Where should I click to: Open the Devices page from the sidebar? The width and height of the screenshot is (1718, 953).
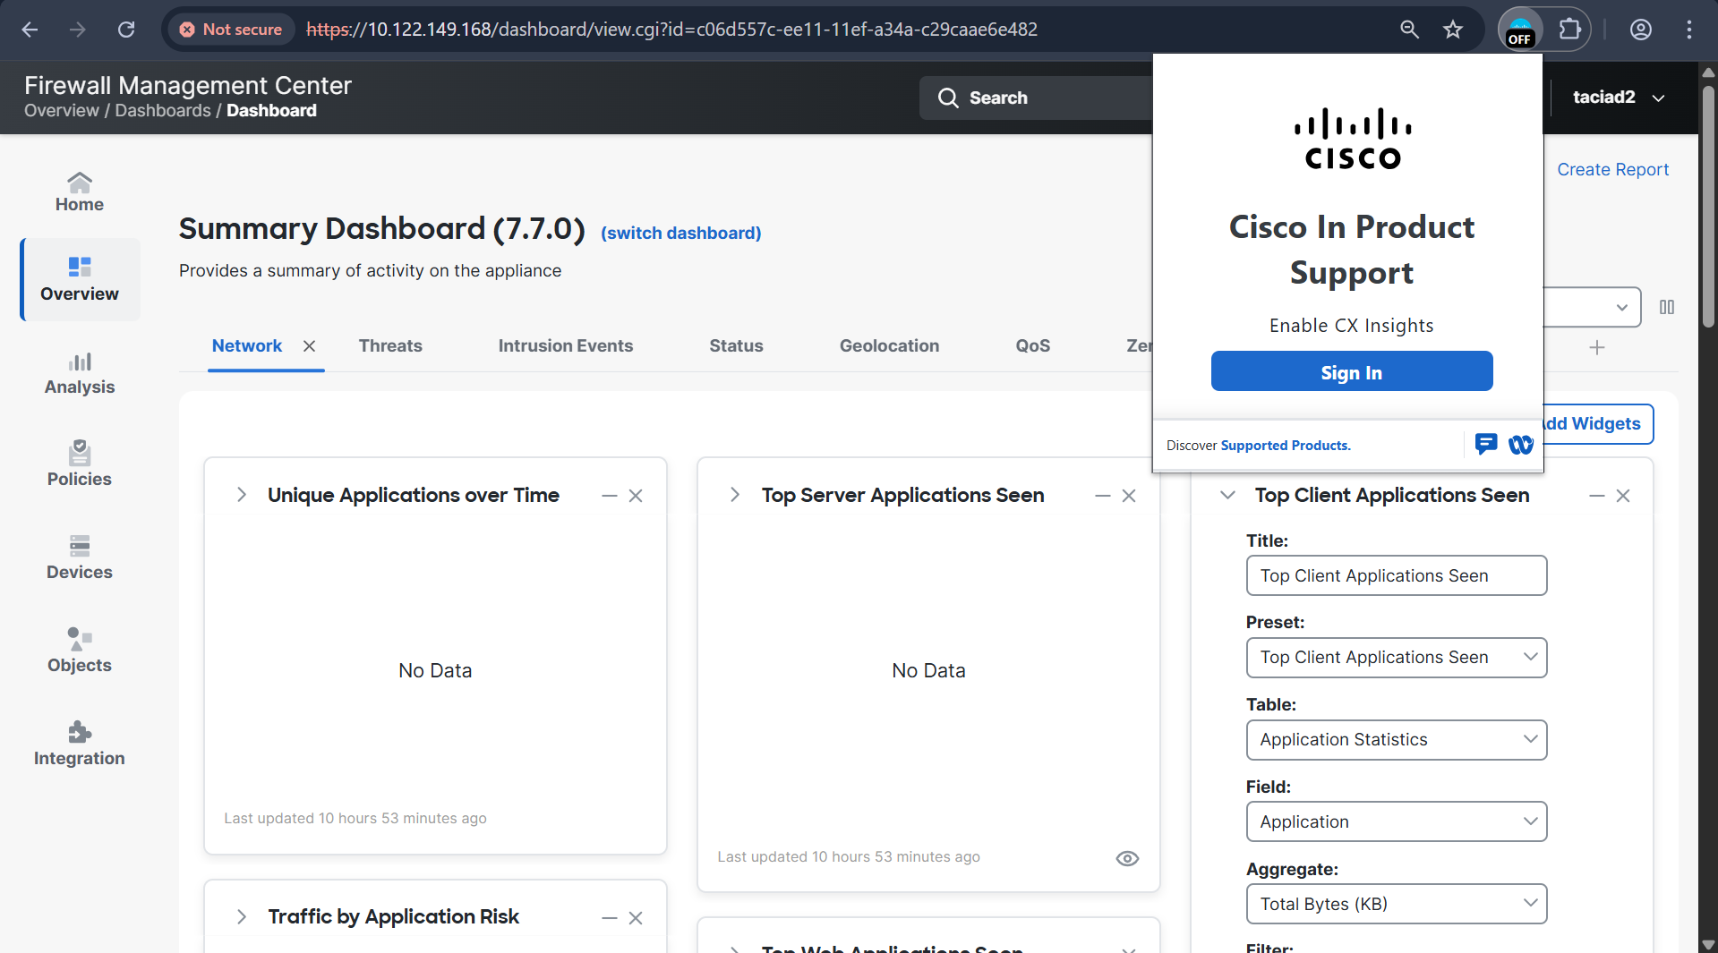[x=79, y=557]
